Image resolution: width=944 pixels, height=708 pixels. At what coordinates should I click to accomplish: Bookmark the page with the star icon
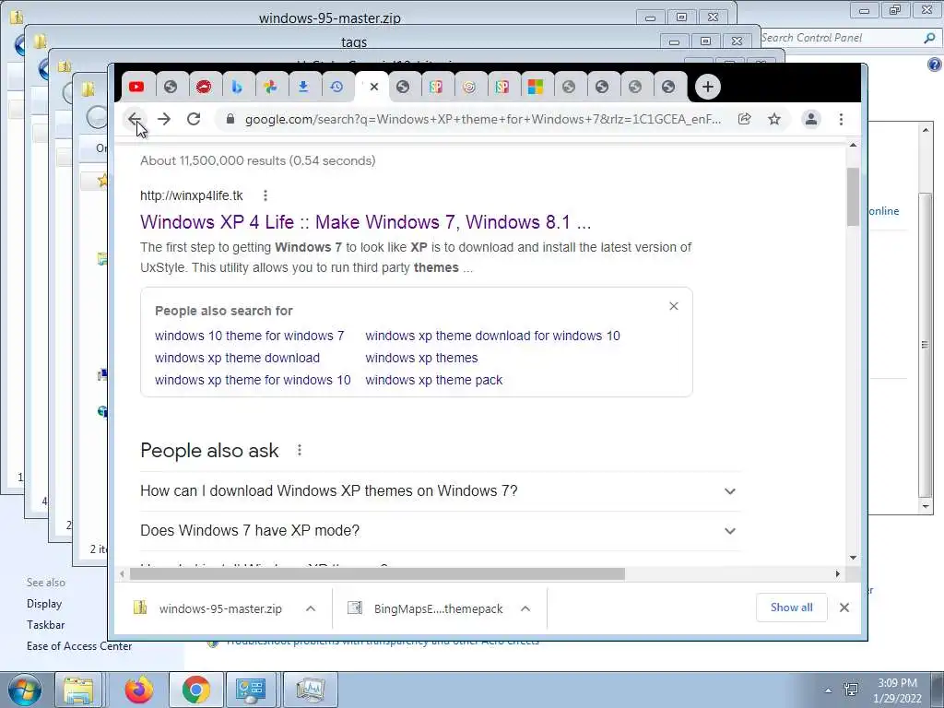(x=774, y=119)
